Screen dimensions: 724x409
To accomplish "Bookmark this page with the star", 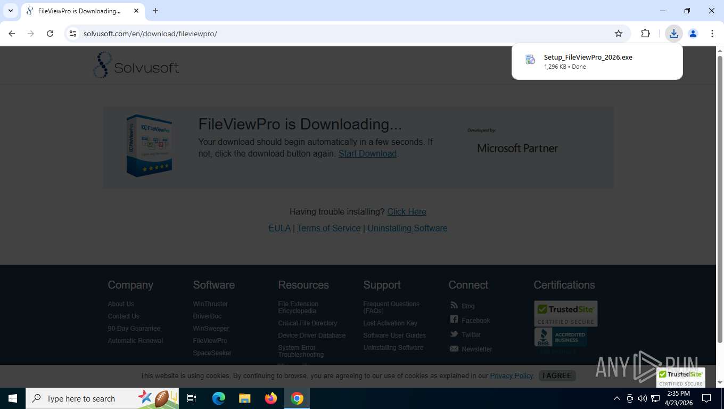I will click(x=619, y=34).
